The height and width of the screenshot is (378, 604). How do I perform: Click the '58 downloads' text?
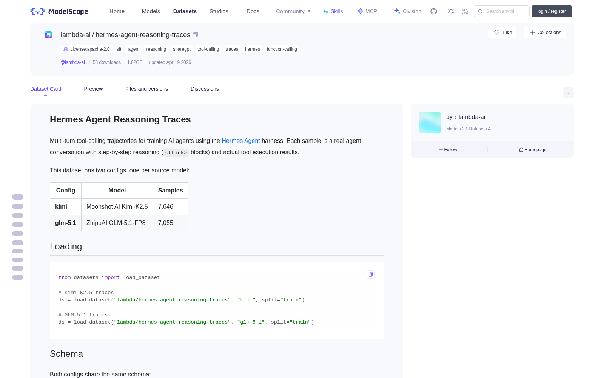coord(107,62)
